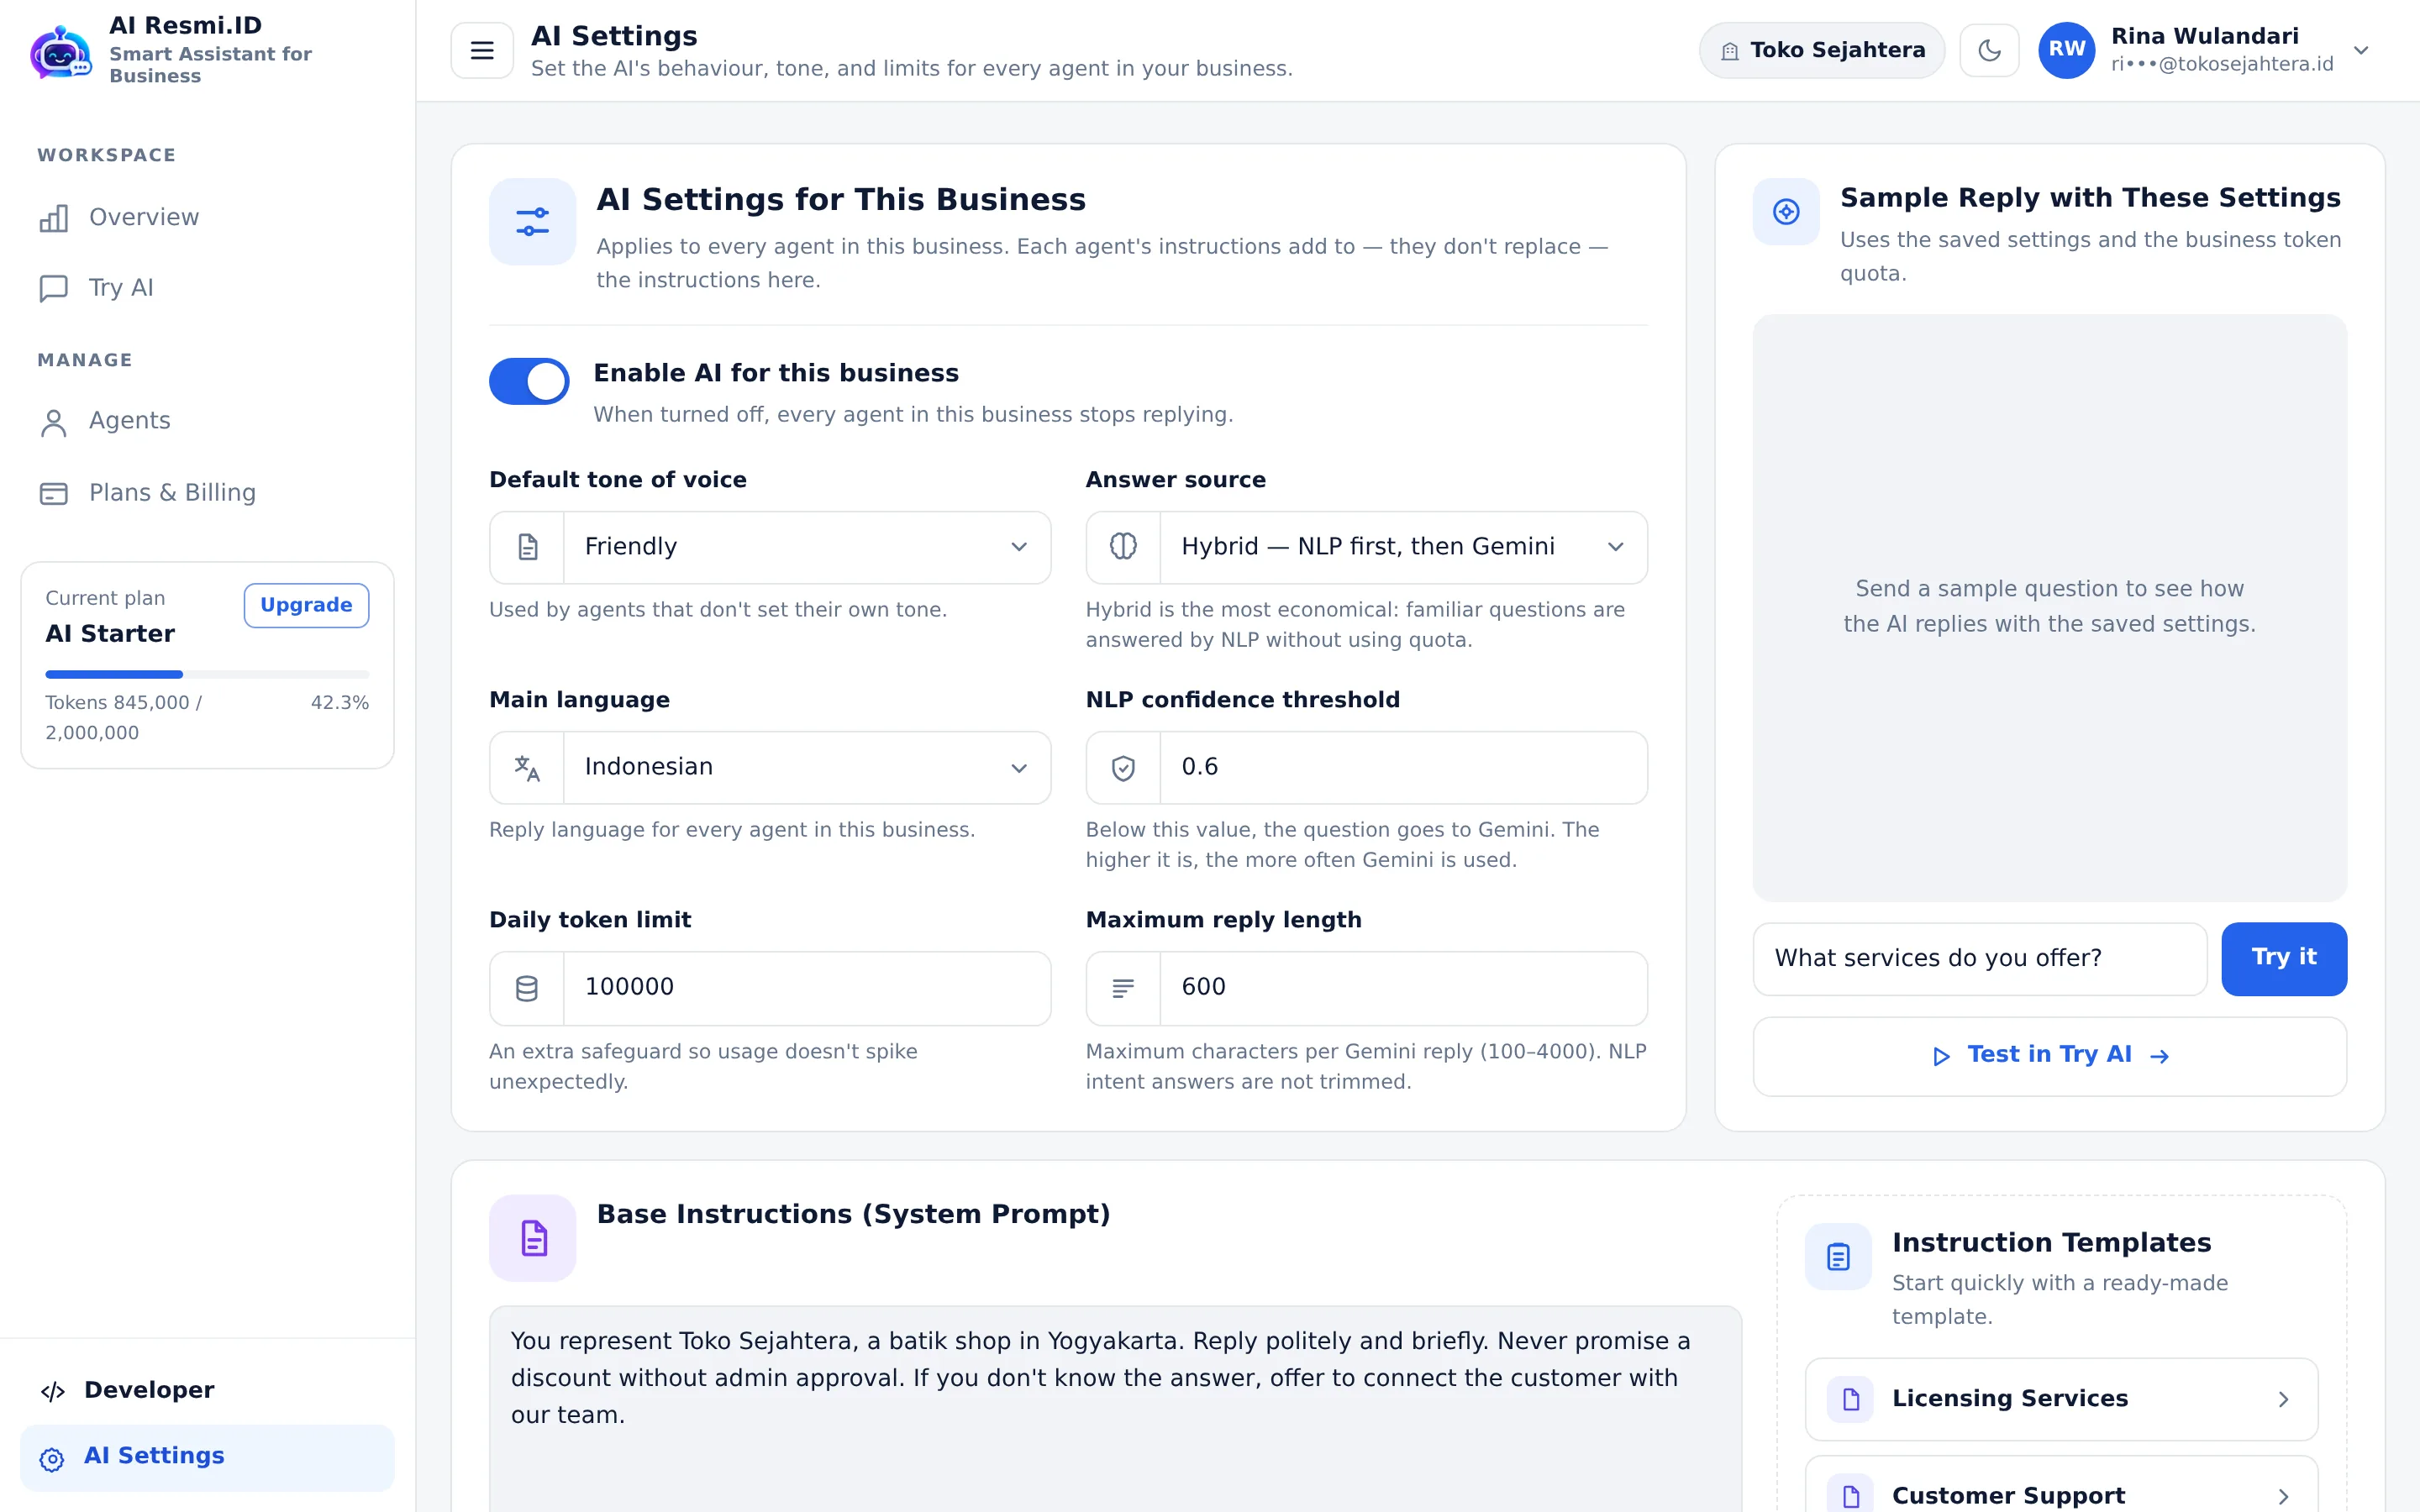2420x1512 pixels.
Task: Open the Default tone of voice dropdown
Action: coord(769,547)
